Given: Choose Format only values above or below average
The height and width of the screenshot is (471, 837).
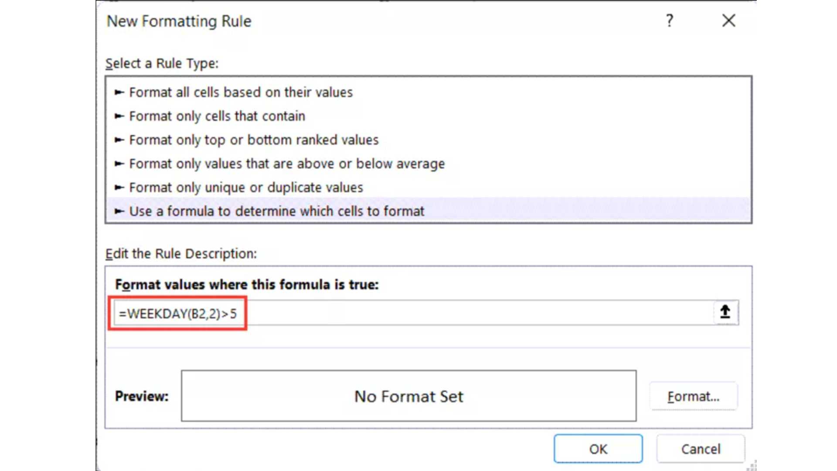Looking at the screenshot, I should [286, 164].
